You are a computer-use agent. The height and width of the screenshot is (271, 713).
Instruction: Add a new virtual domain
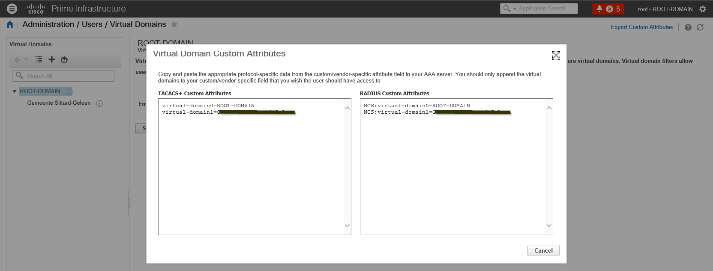click(x=52, y=59)
